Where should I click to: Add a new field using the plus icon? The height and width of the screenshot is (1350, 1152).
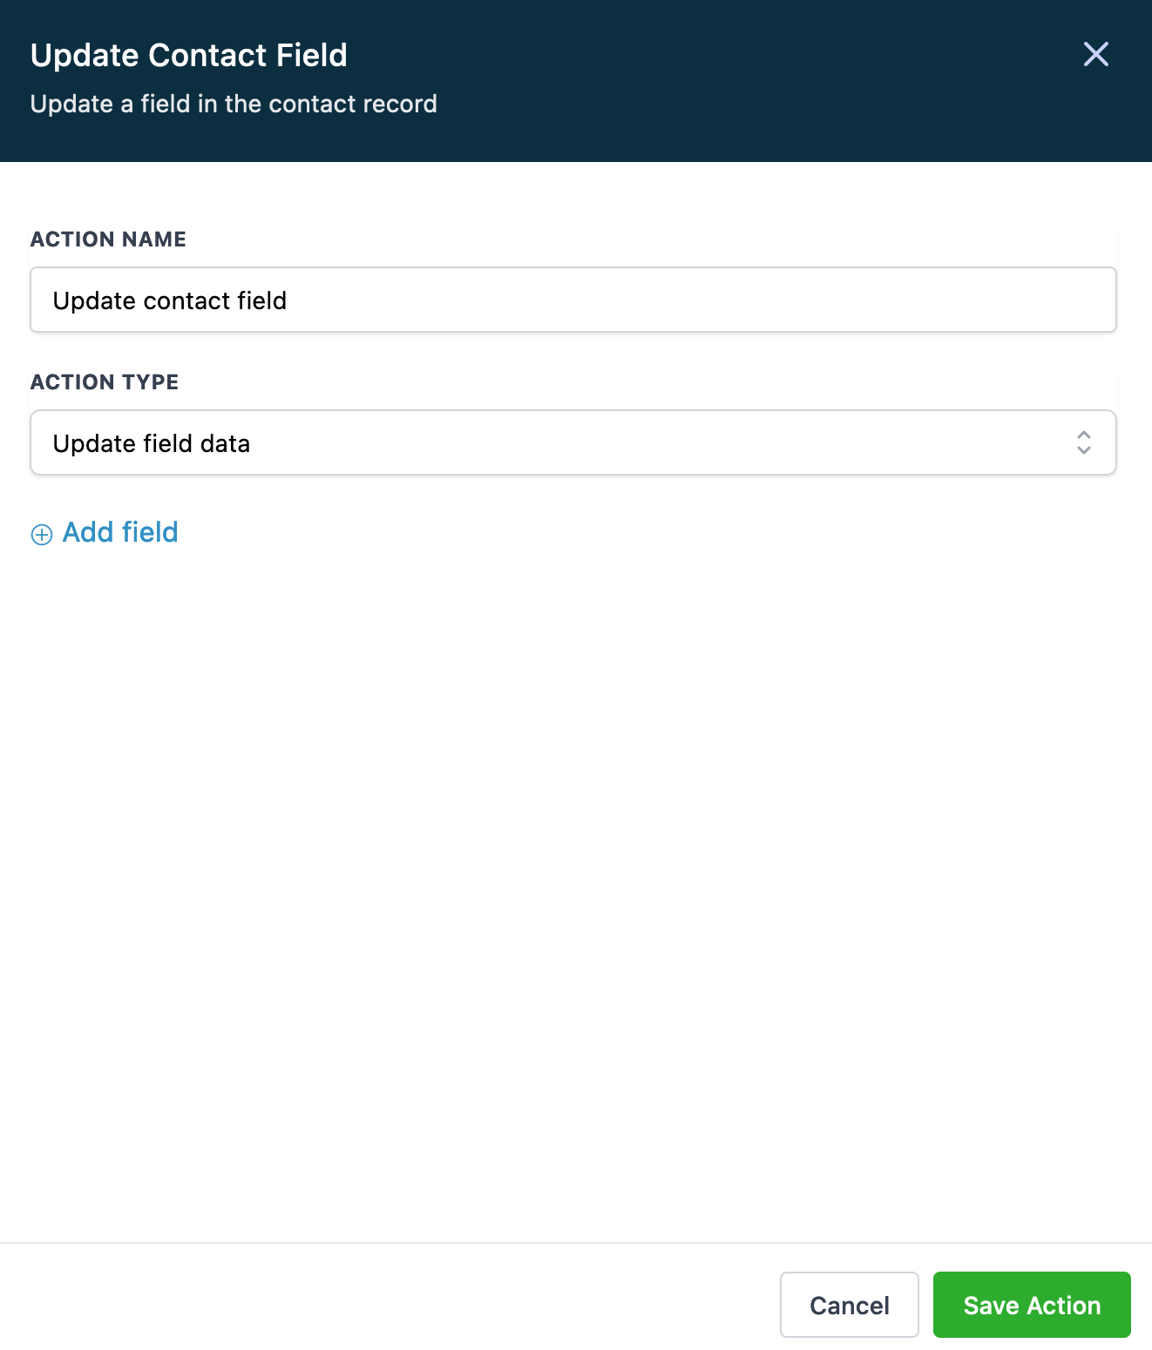tap(42, 534)
